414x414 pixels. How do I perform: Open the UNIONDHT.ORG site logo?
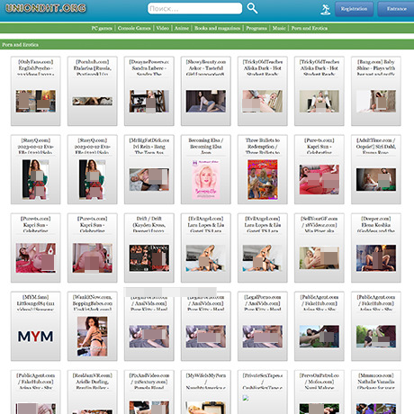click(x=46, y=8)
